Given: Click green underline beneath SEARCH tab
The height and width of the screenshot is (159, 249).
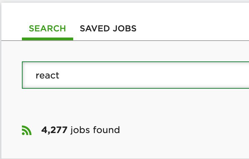Looking at the screenshot, I should (48, 39).
